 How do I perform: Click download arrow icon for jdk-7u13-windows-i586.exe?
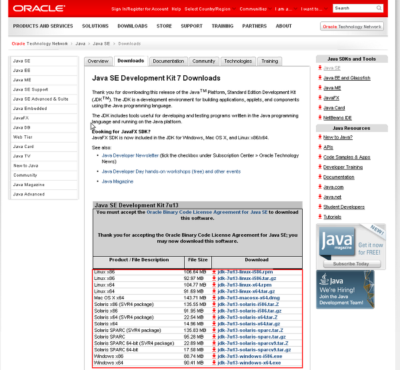click(214, 356)
